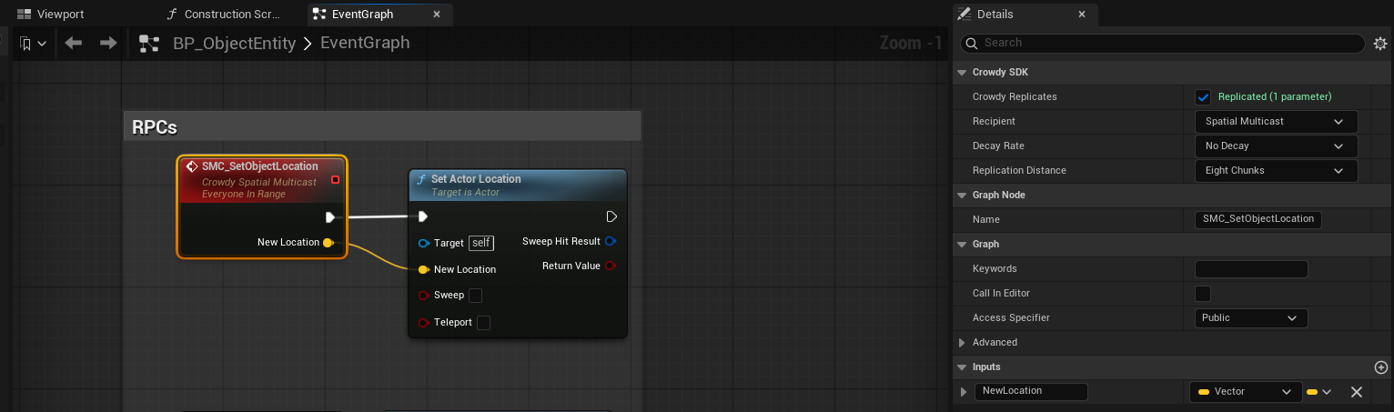Open the Recipient Spatial Multicast dropdown

click(1276, 121)
